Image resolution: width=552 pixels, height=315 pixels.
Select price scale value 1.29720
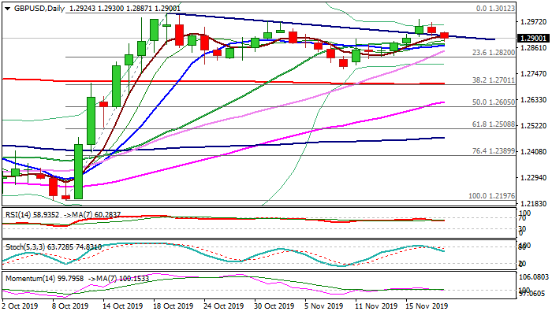[x=534, y=22]
